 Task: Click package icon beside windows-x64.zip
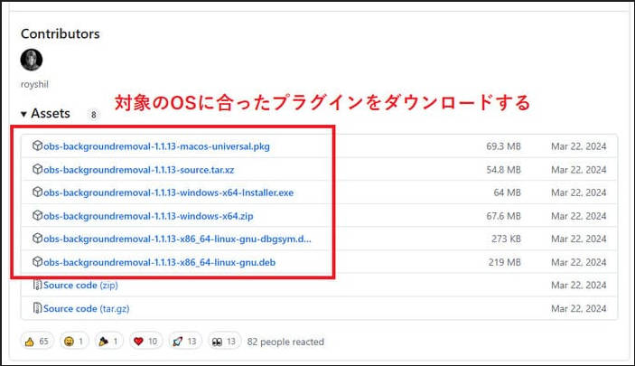(37, 215)
